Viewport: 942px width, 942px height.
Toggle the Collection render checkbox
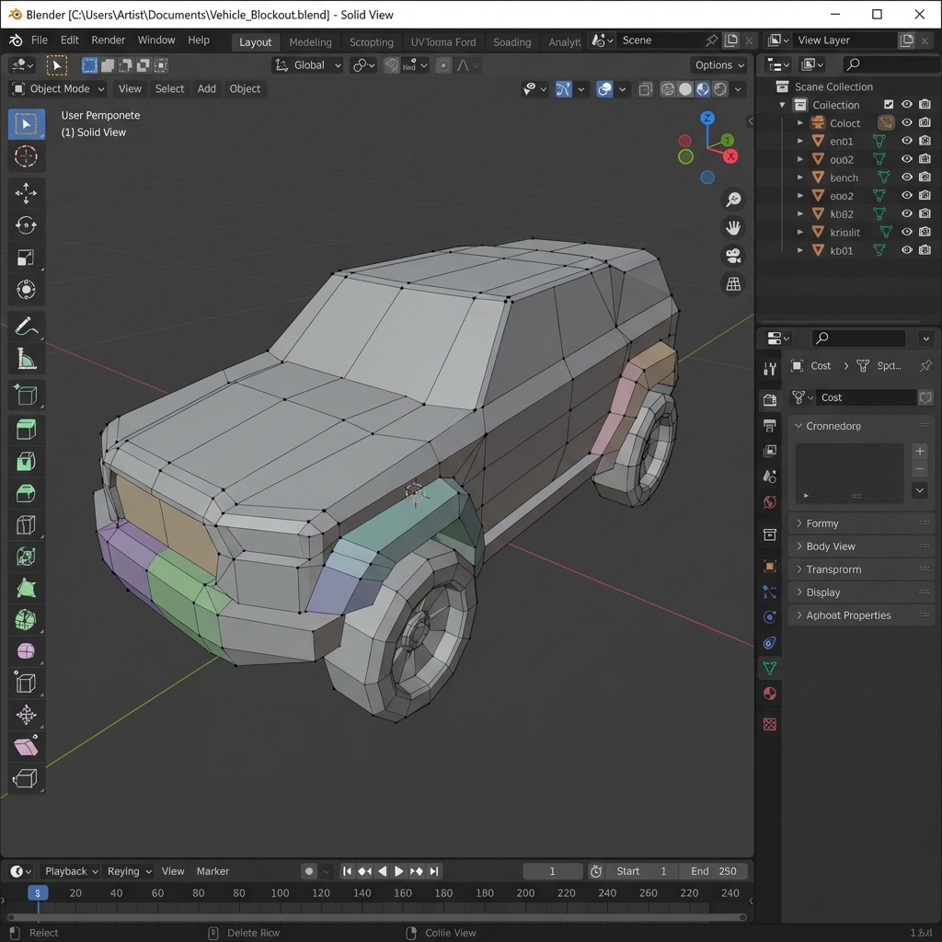pyautogui.click(x=889, y=104)
